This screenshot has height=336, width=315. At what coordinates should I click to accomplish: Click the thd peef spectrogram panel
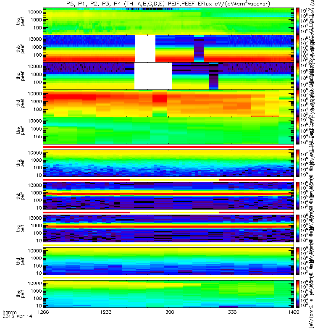pos(168,103)
